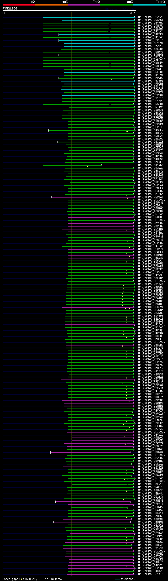This screenshot has width=168, height=581.
Task: Select the UniRef100_Q56WF8 label
Action: tap(151, 69)
